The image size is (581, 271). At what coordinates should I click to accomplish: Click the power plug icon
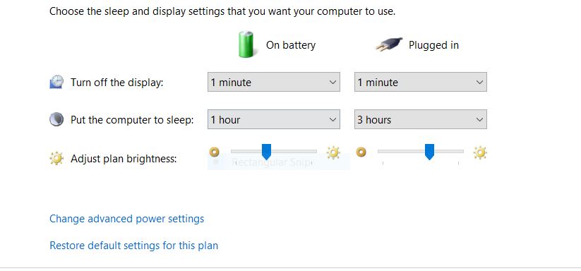[x=389, y=44]
